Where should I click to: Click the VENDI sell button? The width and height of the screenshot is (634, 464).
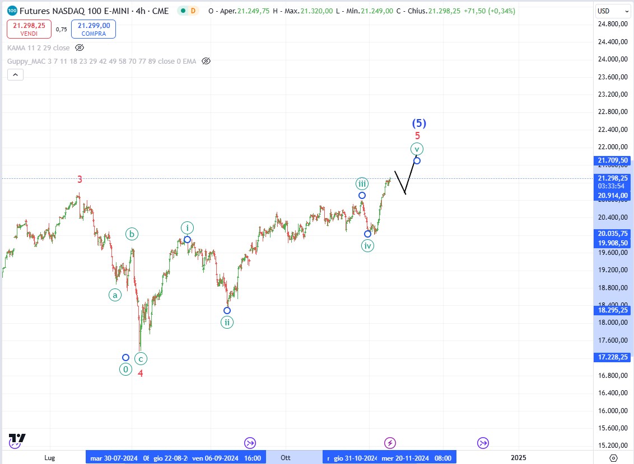pyautogui.click(x=29, y=29)
